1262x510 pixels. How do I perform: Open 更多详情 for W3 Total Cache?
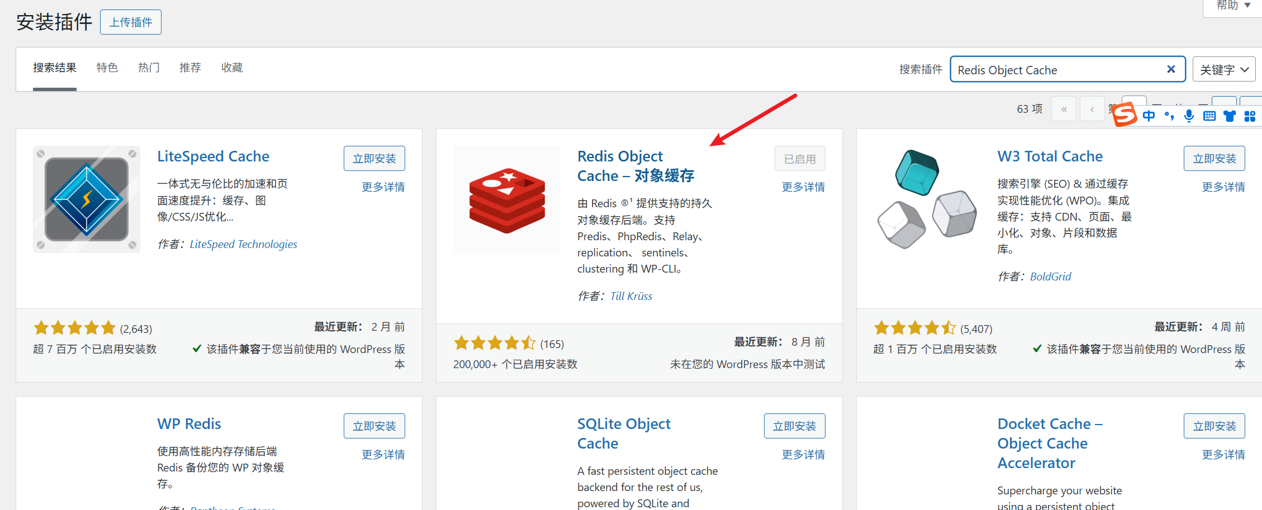point(1223,187)
